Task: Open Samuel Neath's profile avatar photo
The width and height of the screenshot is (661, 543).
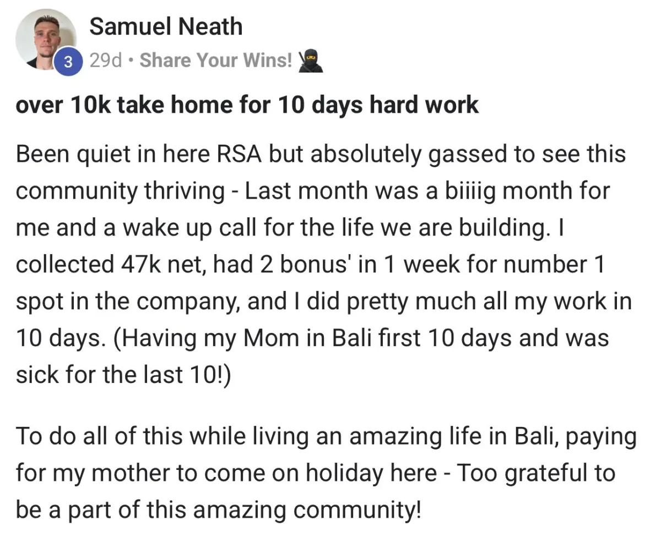Action: click(45, 39)
